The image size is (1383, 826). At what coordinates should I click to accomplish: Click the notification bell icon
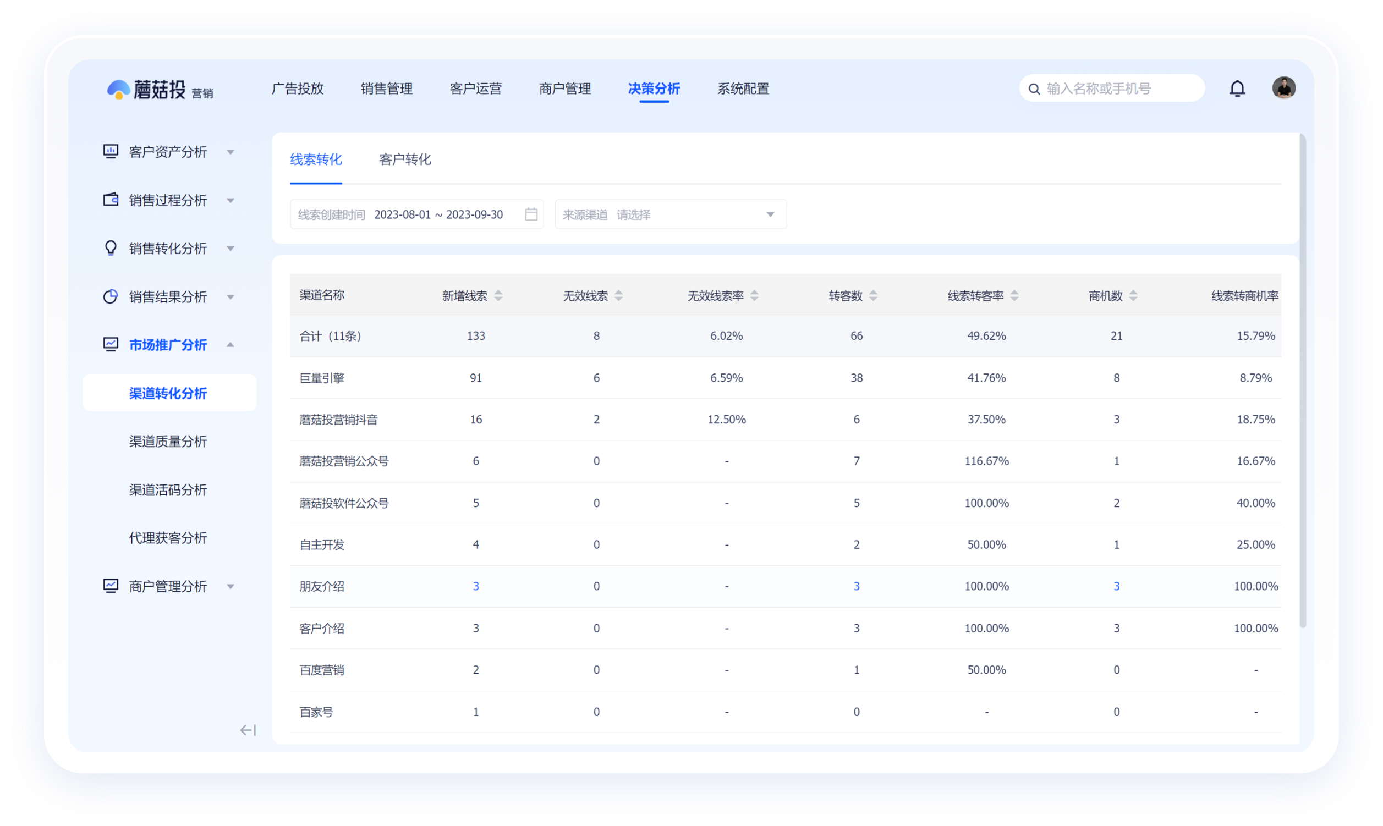pos(1237,89)
